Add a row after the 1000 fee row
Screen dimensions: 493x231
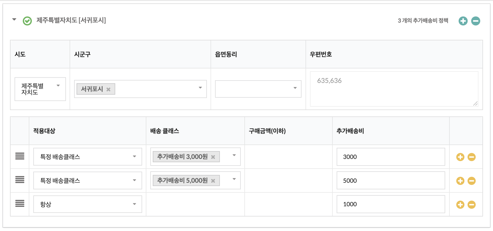coord(460,204)
